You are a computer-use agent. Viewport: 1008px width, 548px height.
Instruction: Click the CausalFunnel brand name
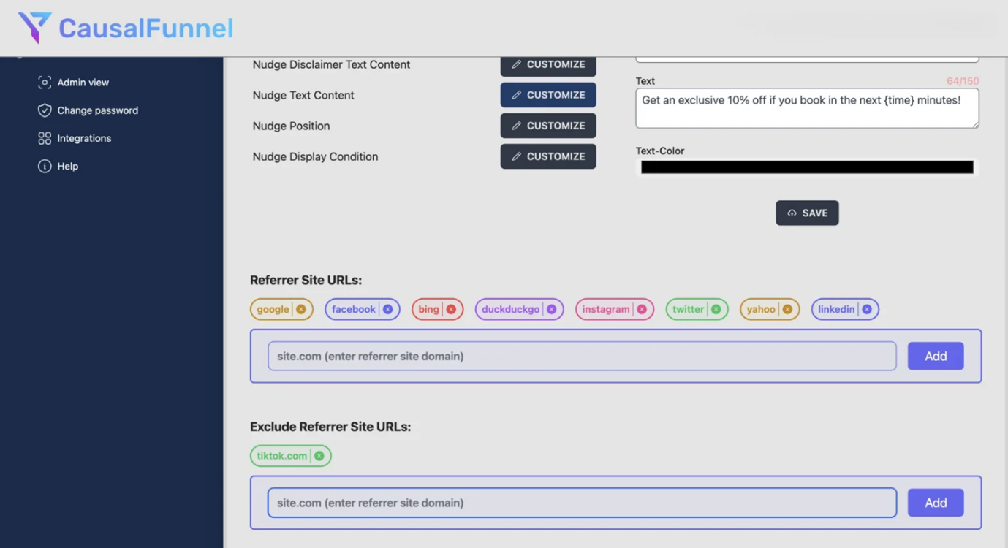pos(145,28)
